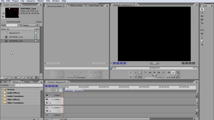This screenshot has height=120, width=214.
Task: Select the Selection arrow tool
Action: pyautogui.click(x=202, y=9)
